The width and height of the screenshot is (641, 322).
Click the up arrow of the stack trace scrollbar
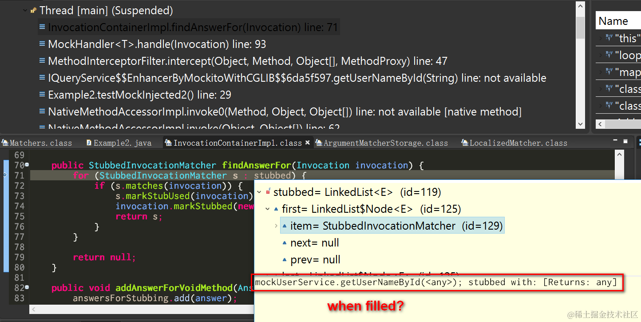tap(581, 5)
